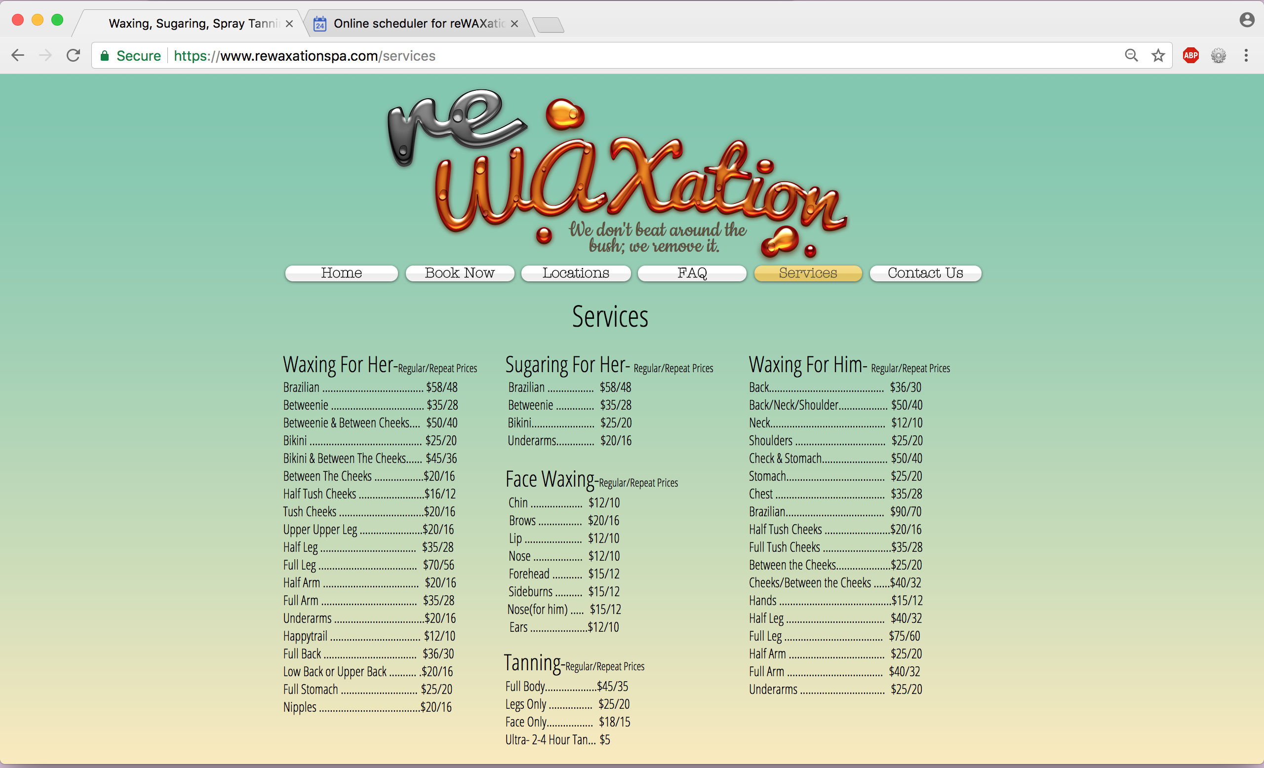The image size is (1264, 768).
Task: Click the Lip $12/10 row
Action: click(x=564, y=538)
